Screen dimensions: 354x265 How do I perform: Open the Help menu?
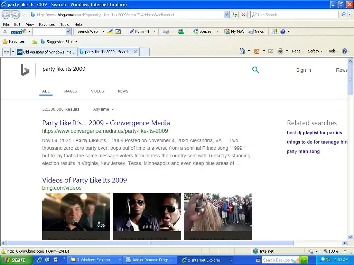pos(78,24)
